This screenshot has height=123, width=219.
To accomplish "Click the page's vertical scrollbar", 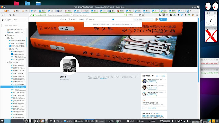I will (198, 50).
